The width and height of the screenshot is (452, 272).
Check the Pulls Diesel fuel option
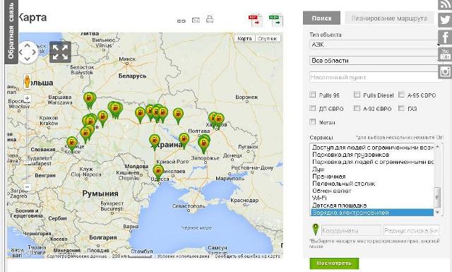click(357, 95)
